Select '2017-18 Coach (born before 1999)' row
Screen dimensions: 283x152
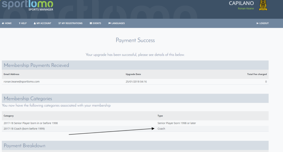pyautogui.click(x=135, y=129)
